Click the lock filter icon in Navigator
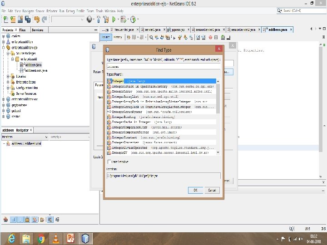This screenshot has height=245, width=327. [27, 220]
